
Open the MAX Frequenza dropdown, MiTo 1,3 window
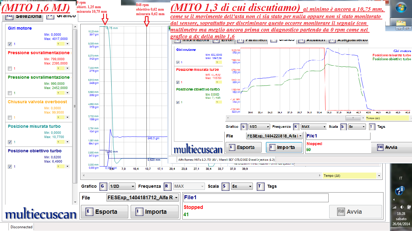tap(314, 127)
